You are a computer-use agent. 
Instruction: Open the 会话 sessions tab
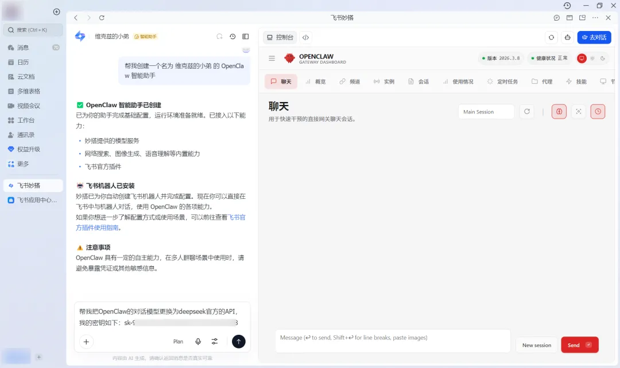(418, 81)
